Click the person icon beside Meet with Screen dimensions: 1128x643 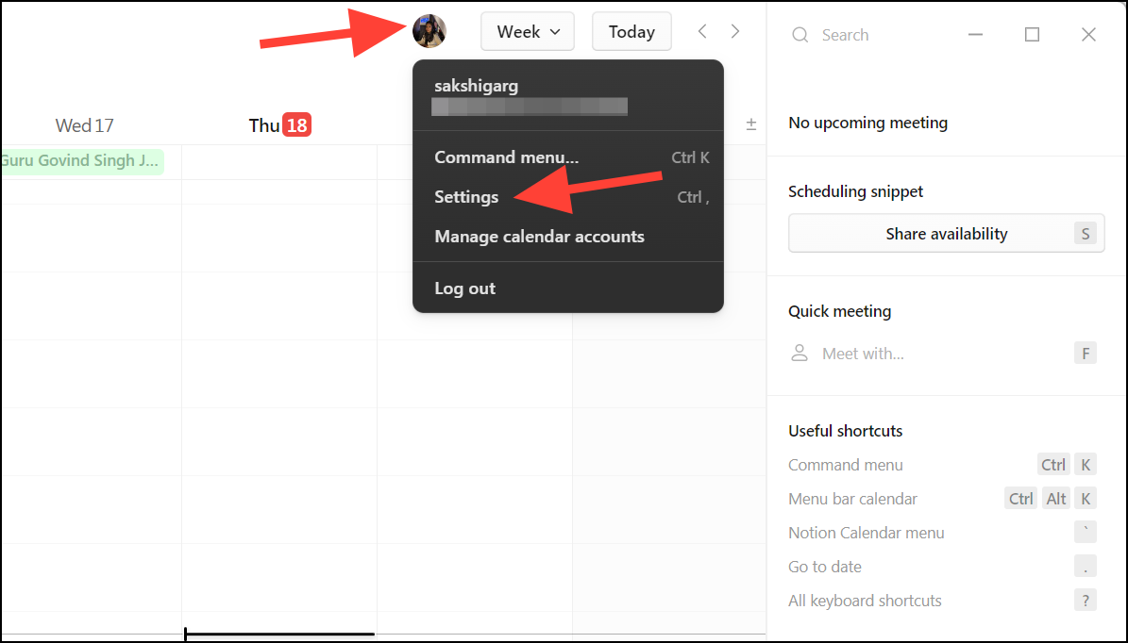[800, 353]
